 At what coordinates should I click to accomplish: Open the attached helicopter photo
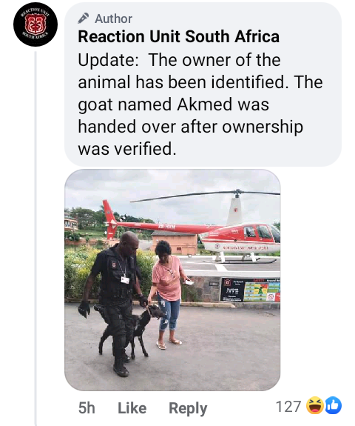pos(172,280)
